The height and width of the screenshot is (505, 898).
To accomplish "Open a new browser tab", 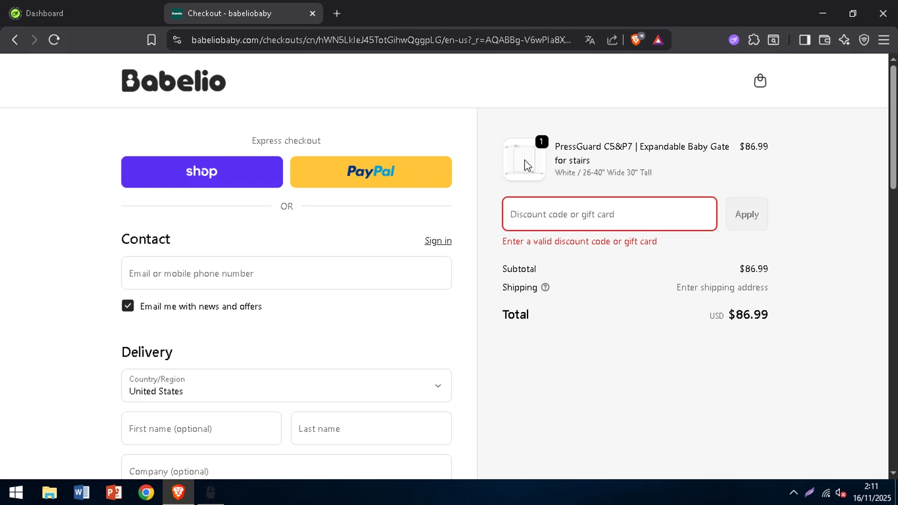I will coord(337,13).
